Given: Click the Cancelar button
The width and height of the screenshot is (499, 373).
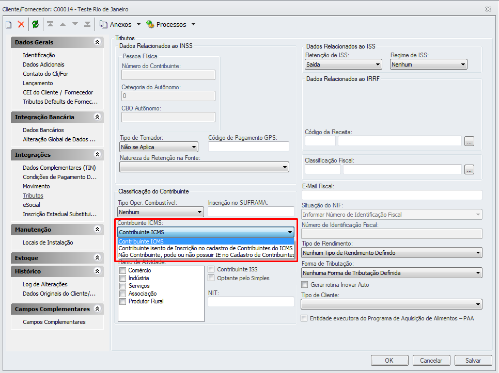Looking at the screenshot, I should tap(431, 360).
